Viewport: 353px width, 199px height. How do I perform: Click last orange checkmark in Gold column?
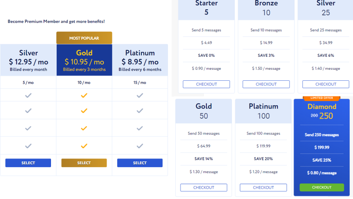(x=84, y=146)
